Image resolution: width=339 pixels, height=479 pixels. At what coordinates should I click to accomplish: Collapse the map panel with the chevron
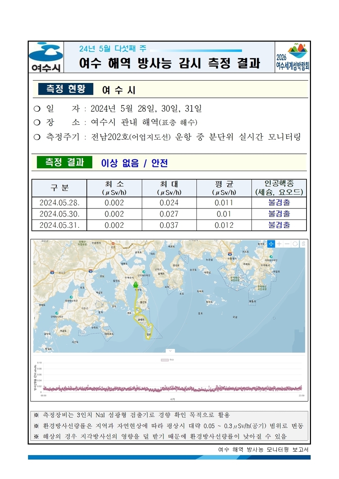[x=169, y=351]
